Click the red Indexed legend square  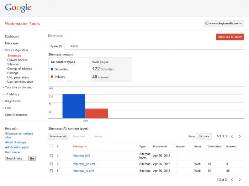52,77
